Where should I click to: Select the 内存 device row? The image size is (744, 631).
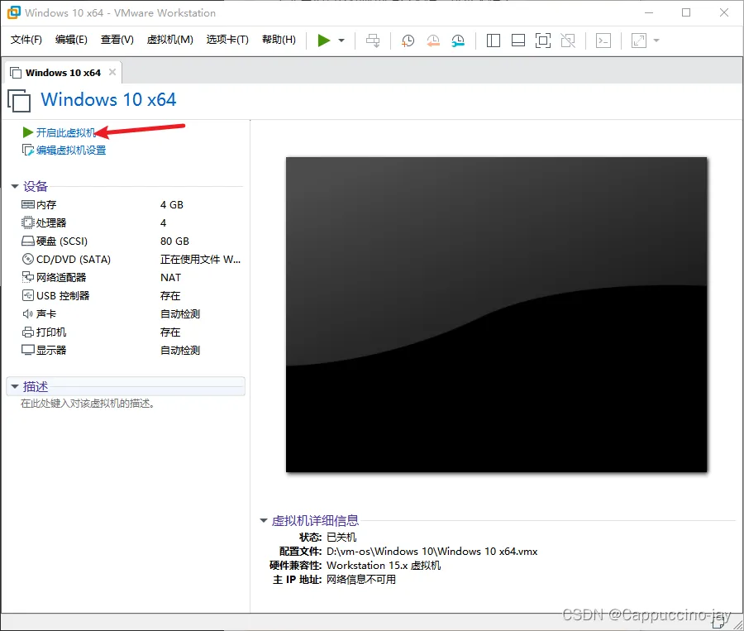click(x=131, y=204)
